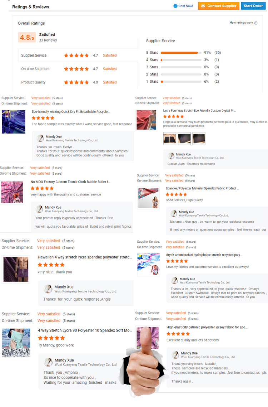
Task: Open the Start Order button
Action: tap(253, 6)
